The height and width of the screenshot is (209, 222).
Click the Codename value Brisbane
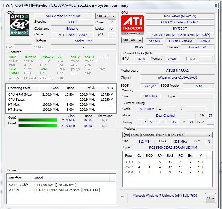[x=72, y=29]
